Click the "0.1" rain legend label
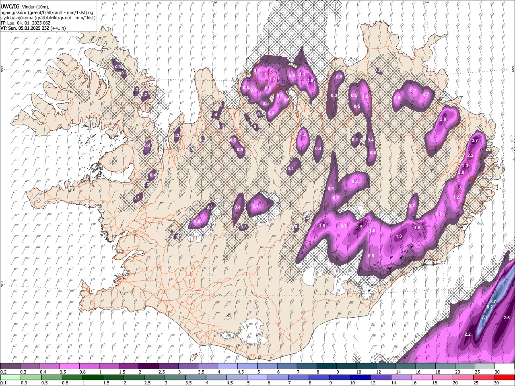 tap(3, 383)
